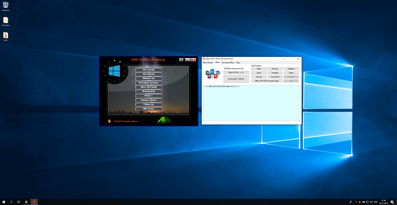The width and height of the screenshot is (397, 205).
Task: Open the SOFT desktop shortcut
Action: click(6, 36)
